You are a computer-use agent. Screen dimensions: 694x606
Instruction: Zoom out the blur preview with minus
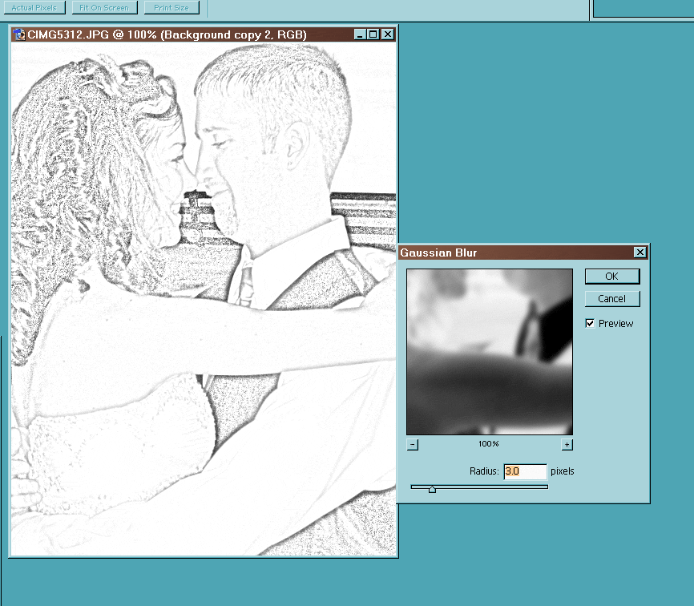[x=412, y=445]
